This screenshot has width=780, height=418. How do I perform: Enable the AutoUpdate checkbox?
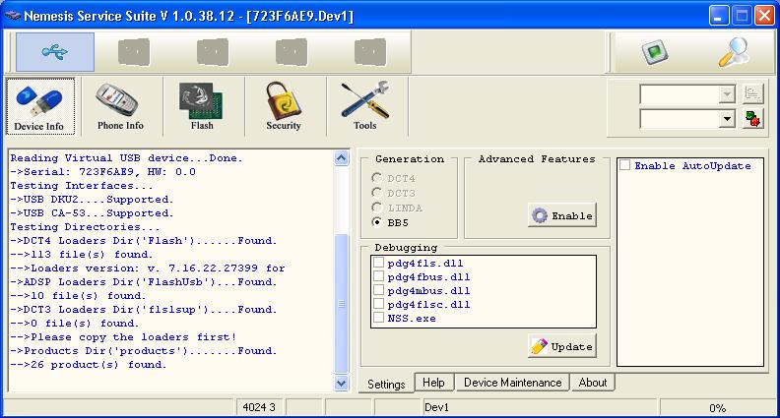[625, 165]
